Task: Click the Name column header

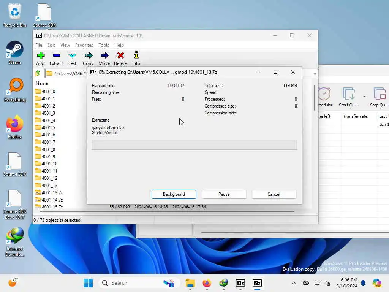Action: 42,83
